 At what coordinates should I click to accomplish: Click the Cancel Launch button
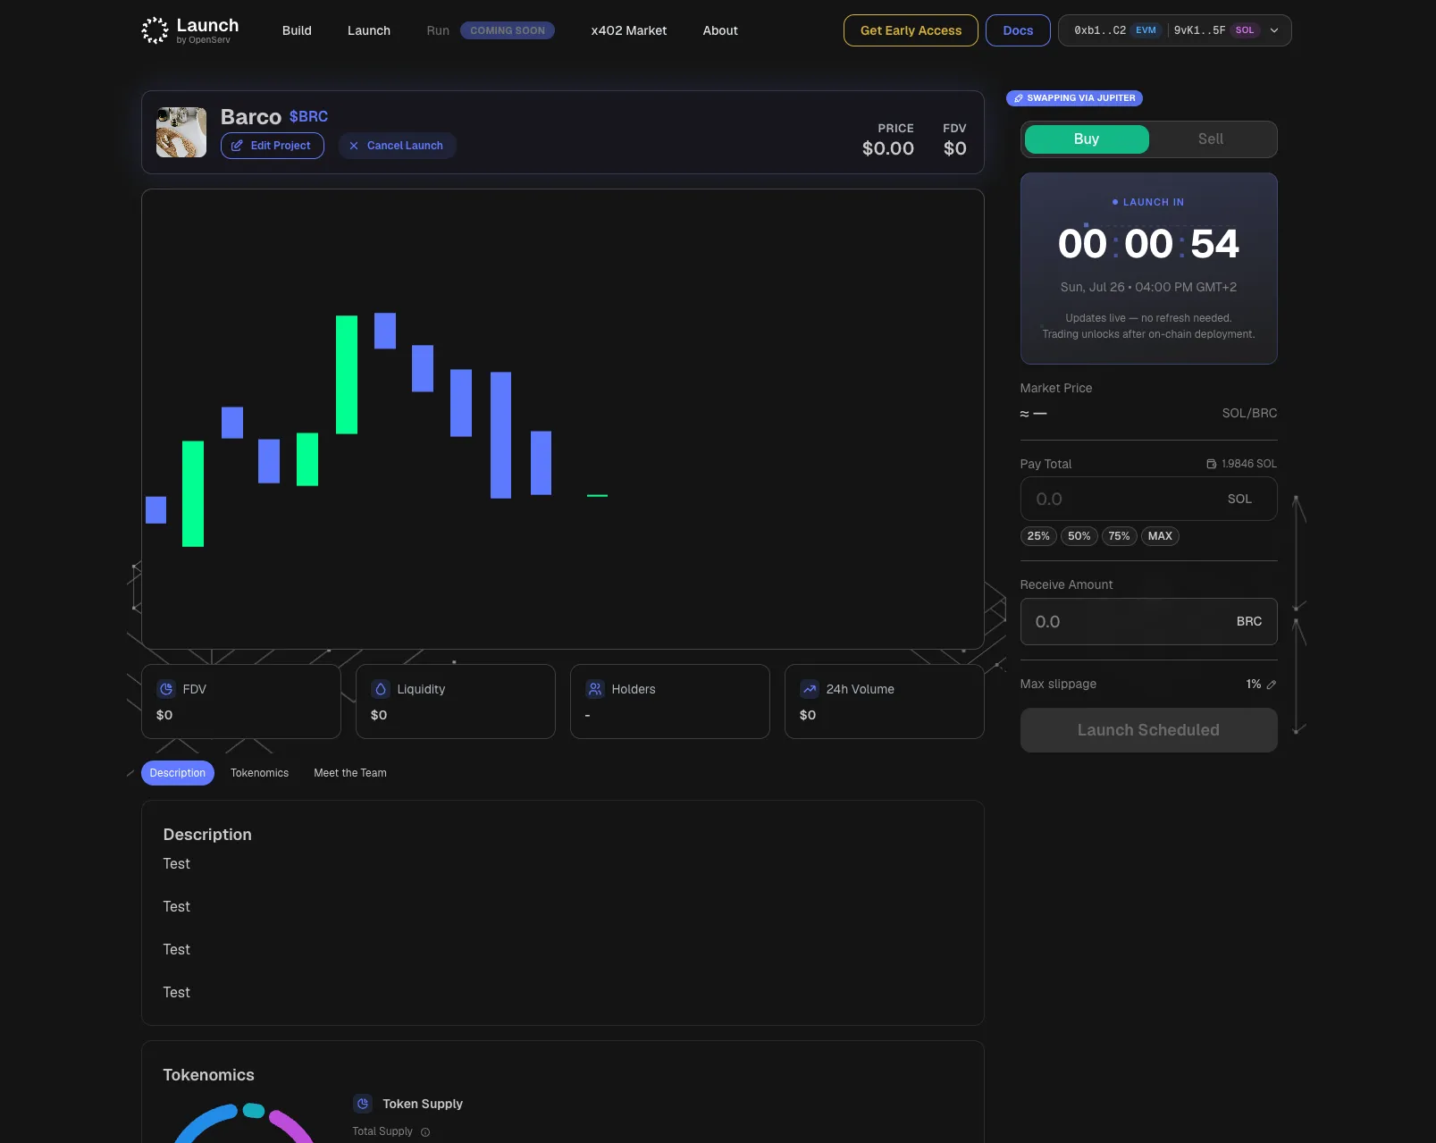click(397, 146)
